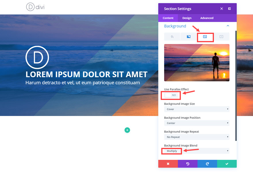
Task: Click the undo icon in modal footer
Action: point(188,164)
